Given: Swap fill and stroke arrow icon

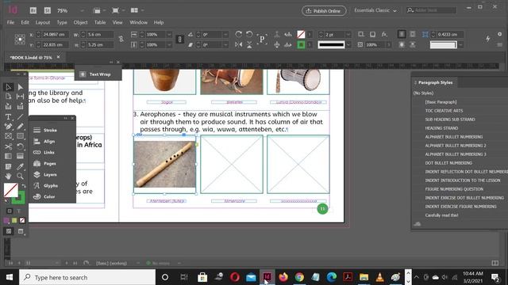Looking at the screenshot, I should pos(23,186).
